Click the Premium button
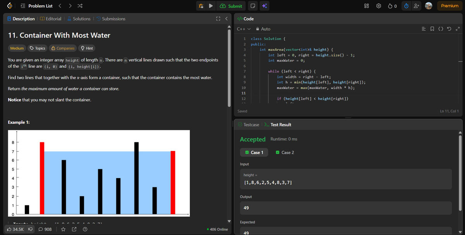This screenshot has width=465, height=235. (x=449, y=6)
